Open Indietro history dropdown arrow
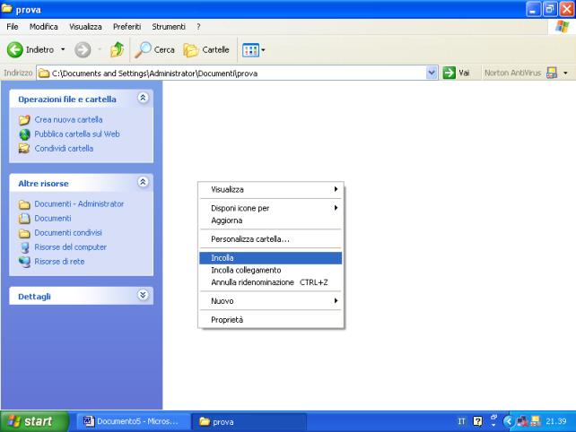Viewport: 576px width, 432px height. coord(63,49)
